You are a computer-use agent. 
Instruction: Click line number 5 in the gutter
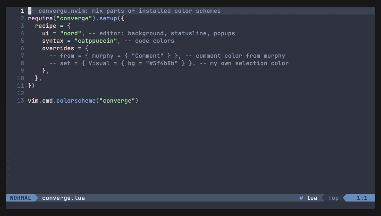[22, 41]
